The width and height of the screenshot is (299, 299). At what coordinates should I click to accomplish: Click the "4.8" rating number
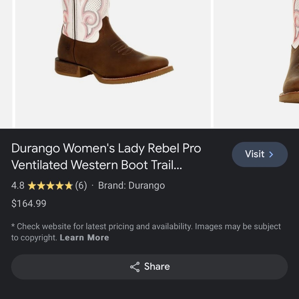tap(18, 185)
